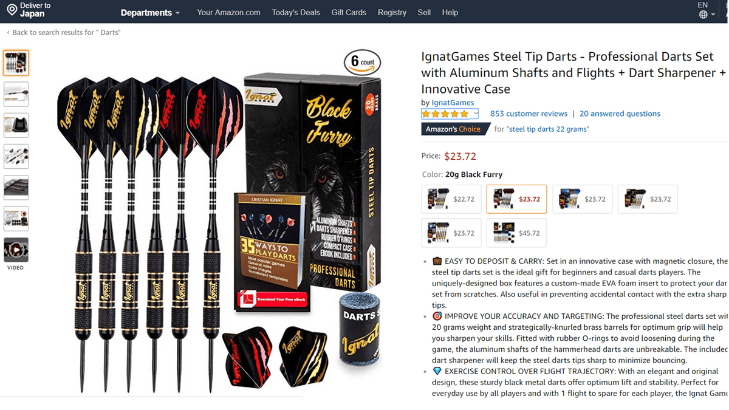The height and width of the screenshot is (410, 729).
Task: Go to Gift Cards menu item
Action: click(349, 13)
